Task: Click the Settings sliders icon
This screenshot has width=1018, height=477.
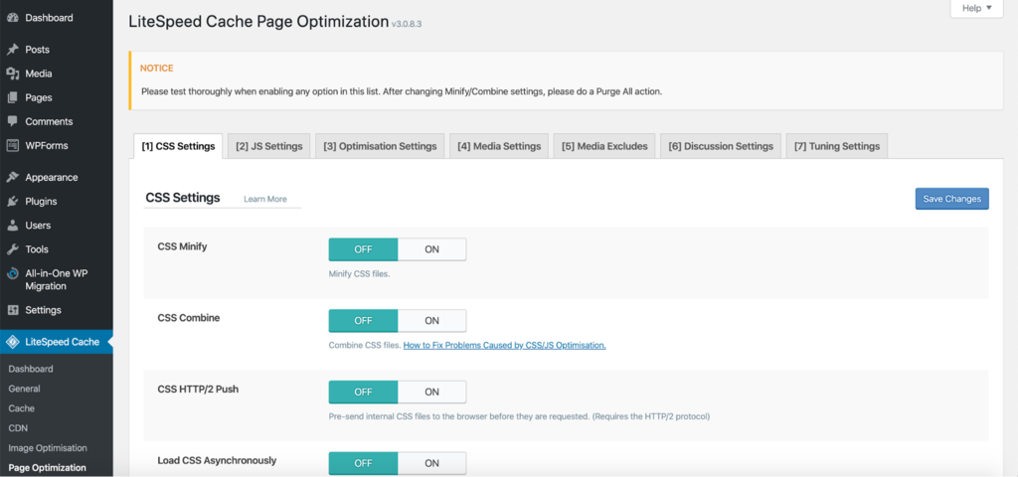Action: [x=12, y=310]
